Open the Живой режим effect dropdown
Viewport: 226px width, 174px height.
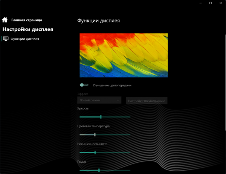tap(99, 100)
